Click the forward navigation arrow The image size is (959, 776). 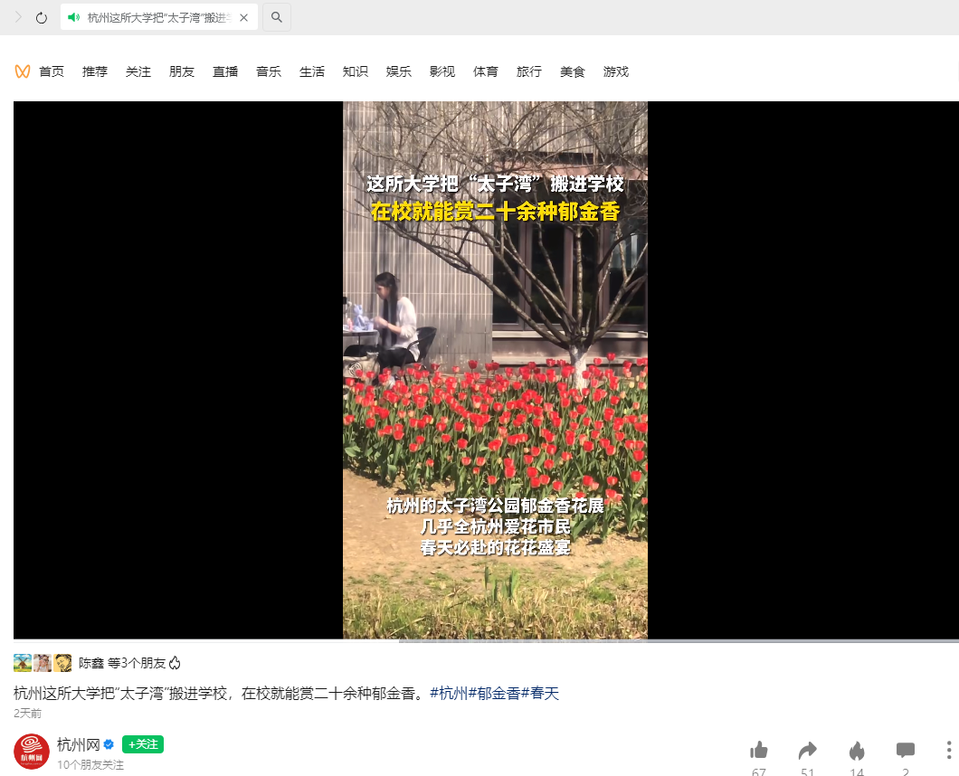(18, 17)
